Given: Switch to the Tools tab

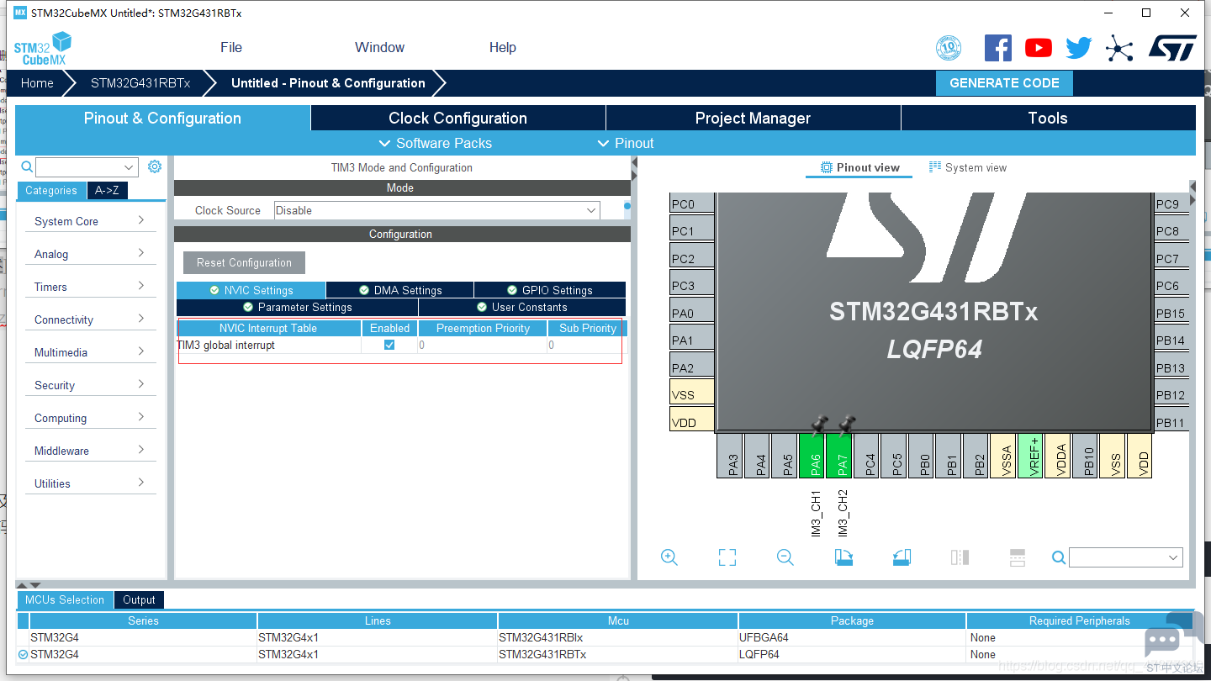Looking at the screenshot, I should pos(1048,119).
